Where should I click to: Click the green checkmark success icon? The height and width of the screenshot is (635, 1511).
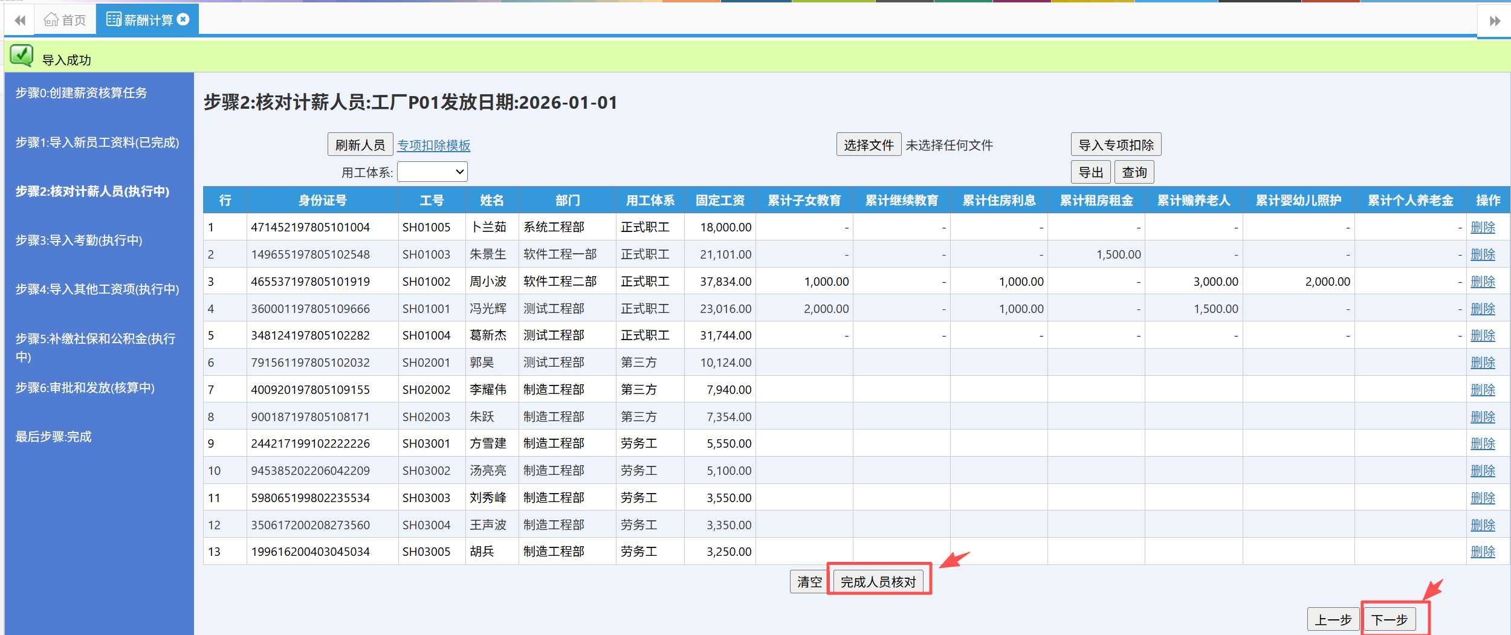point(22,56)
